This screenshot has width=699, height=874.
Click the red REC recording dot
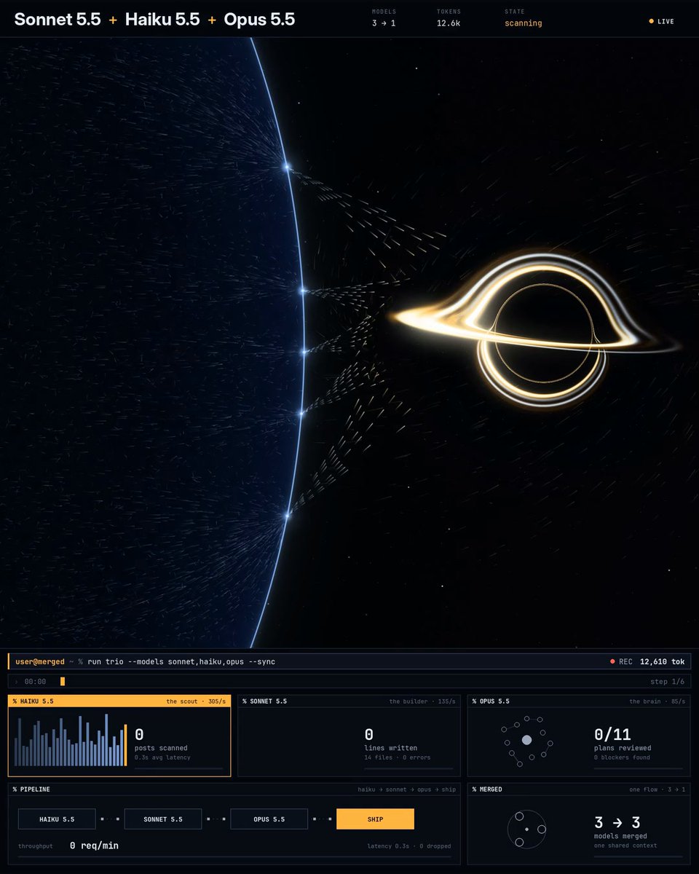click(x=612, y=662)
